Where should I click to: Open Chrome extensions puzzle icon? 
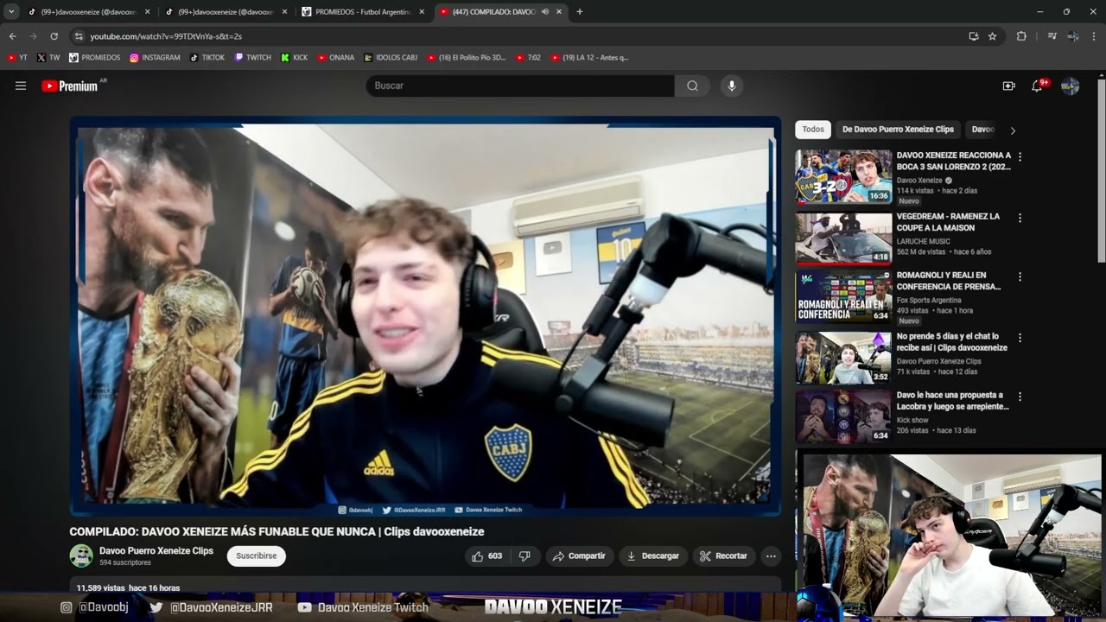coord(1021,36)
